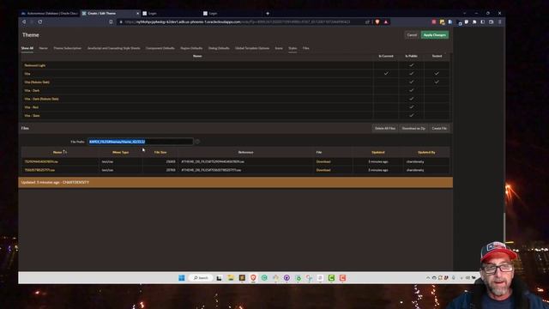Image resolution: width=549 pixels, height=309 pixels.
Task: Click the Task View taskbar icon
Action: (220, 278)
